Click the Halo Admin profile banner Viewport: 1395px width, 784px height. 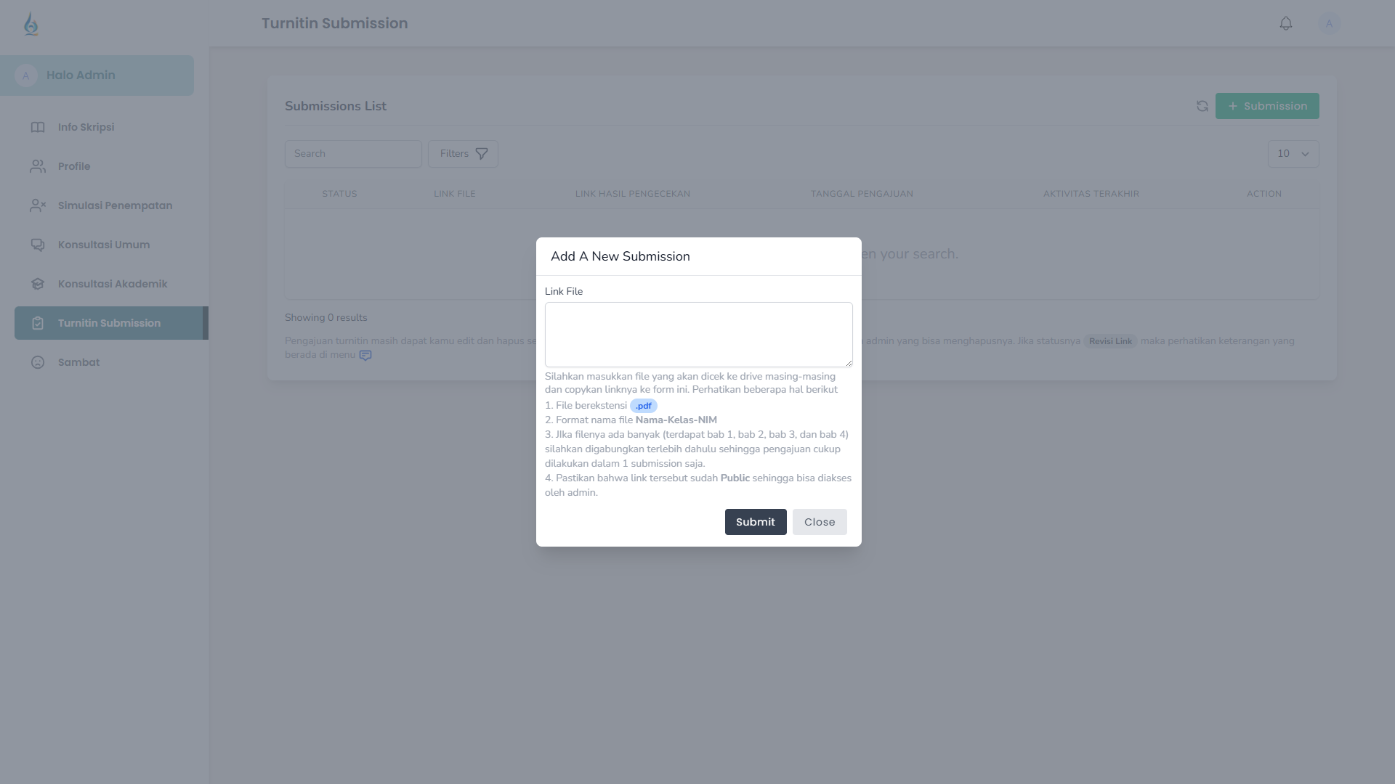pyautogui.click(x=97, y=75)
